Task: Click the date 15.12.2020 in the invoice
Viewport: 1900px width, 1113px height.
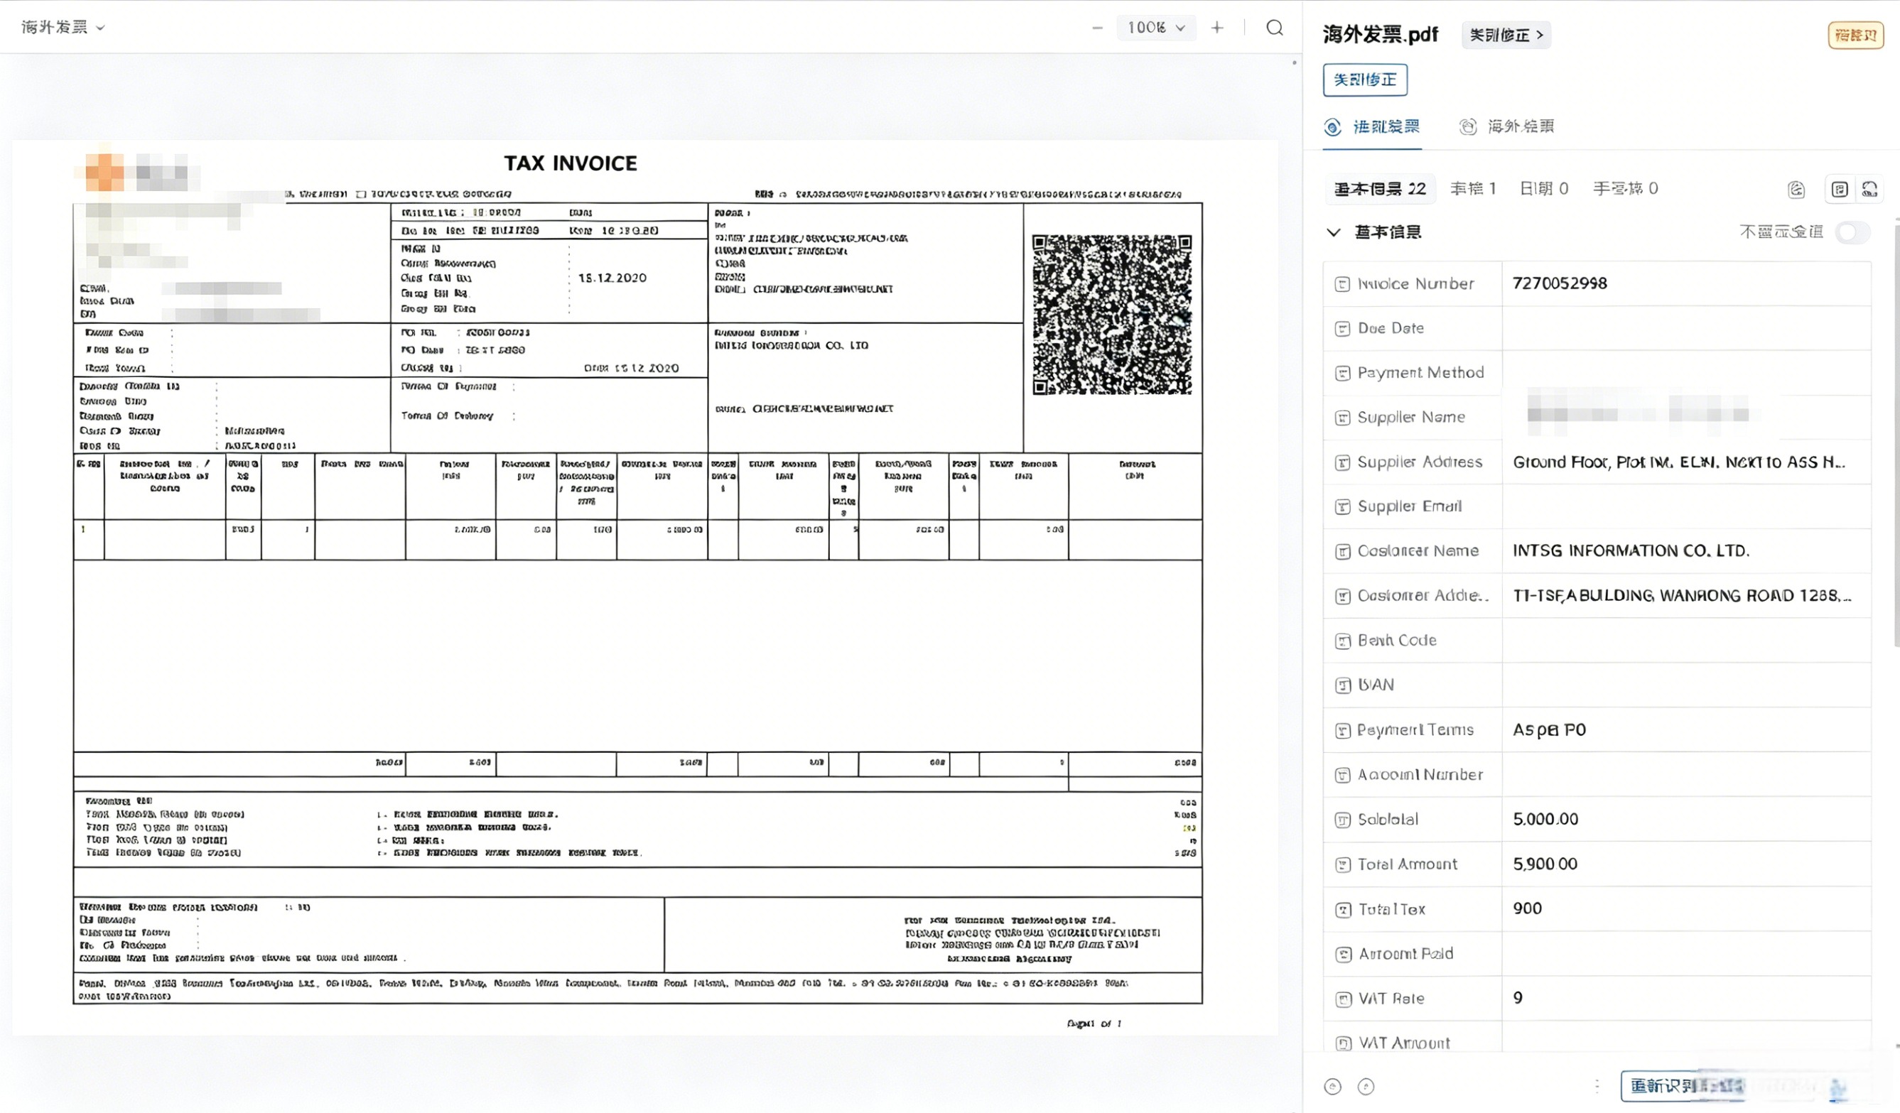Action: 612,278
